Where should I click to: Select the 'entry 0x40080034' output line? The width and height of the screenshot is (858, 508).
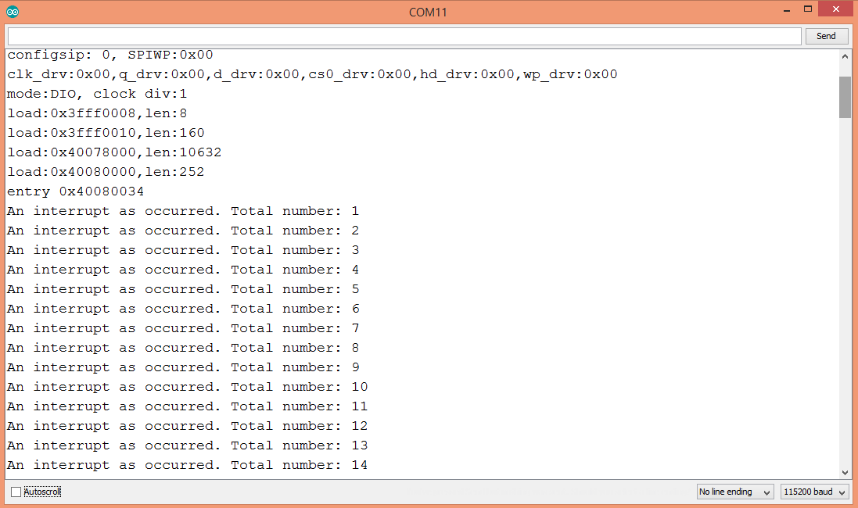click(x=75, y=191)
